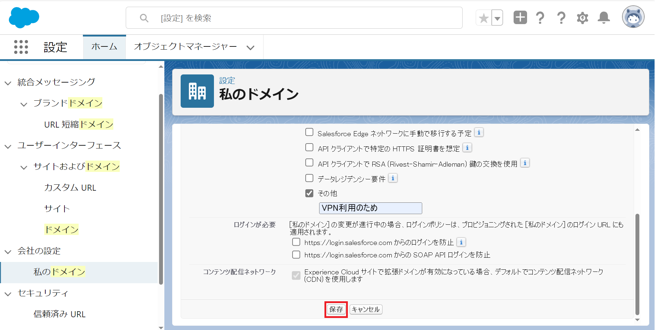Open the global actions plus icon
This screenshot has width=656, height=330.
pyautogui.click(x=520, y=17)
